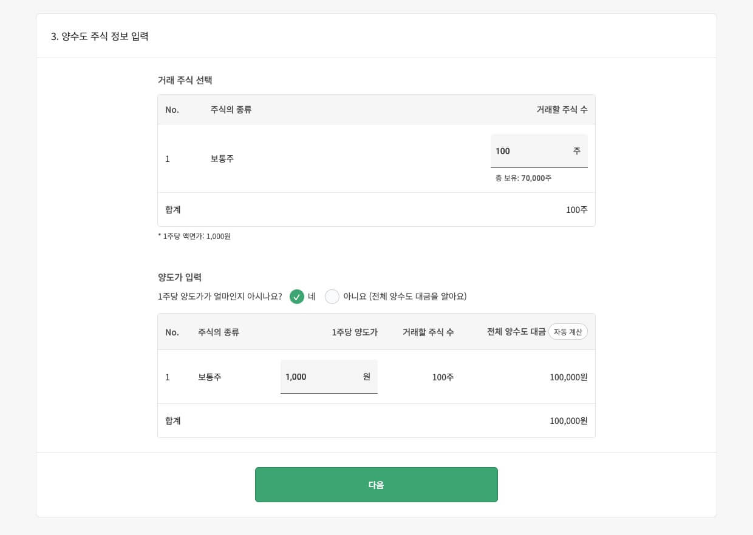Click the 100,000원 calculated amount
Screen dimensions: 753x535
[568, 377]
